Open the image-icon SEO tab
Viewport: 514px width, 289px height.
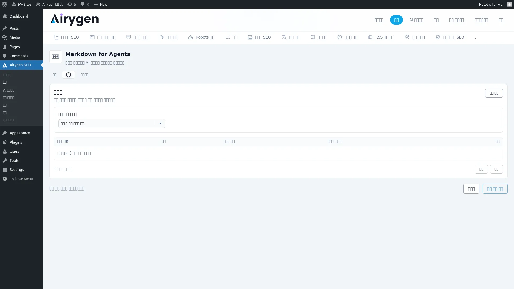[x=259, y=37]
